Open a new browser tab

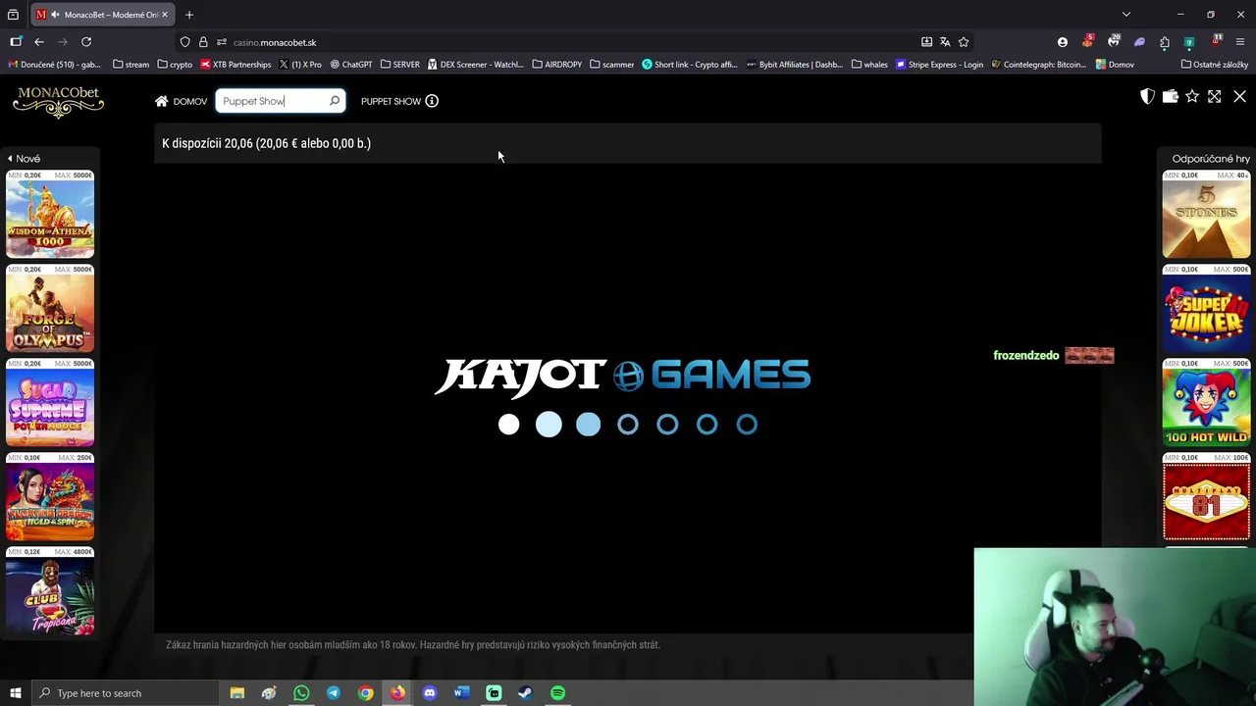click(189, 15)
